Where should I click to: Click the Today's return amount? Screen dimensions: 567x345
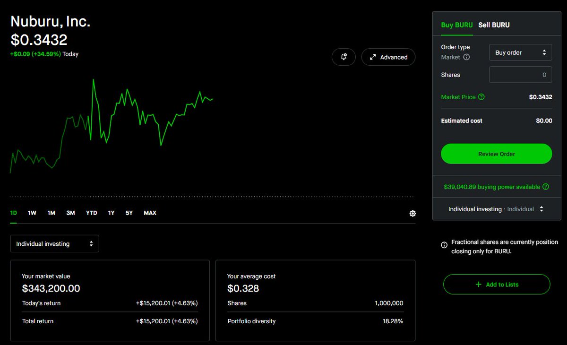pos(167,303)
